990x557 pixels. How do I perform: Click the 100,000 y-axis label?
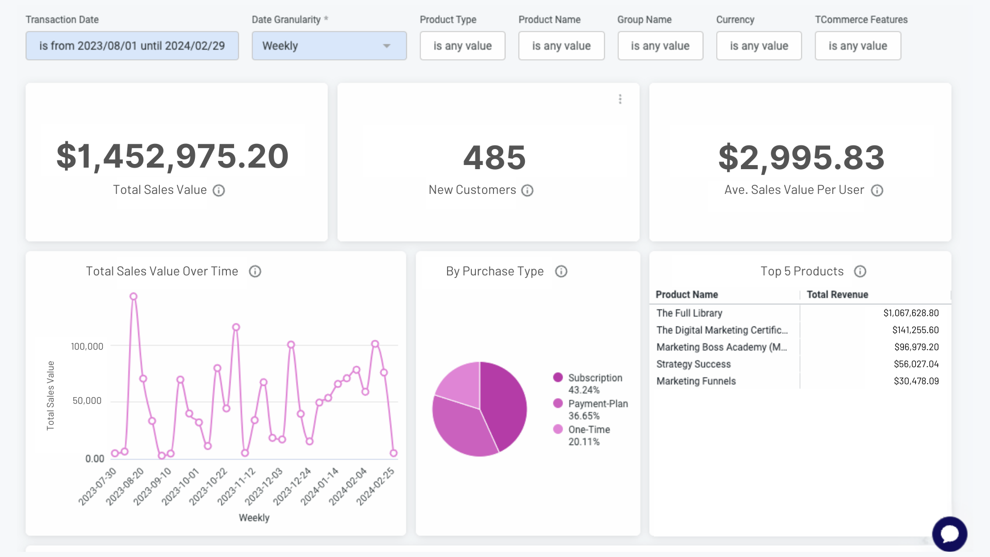pos(87,347)
